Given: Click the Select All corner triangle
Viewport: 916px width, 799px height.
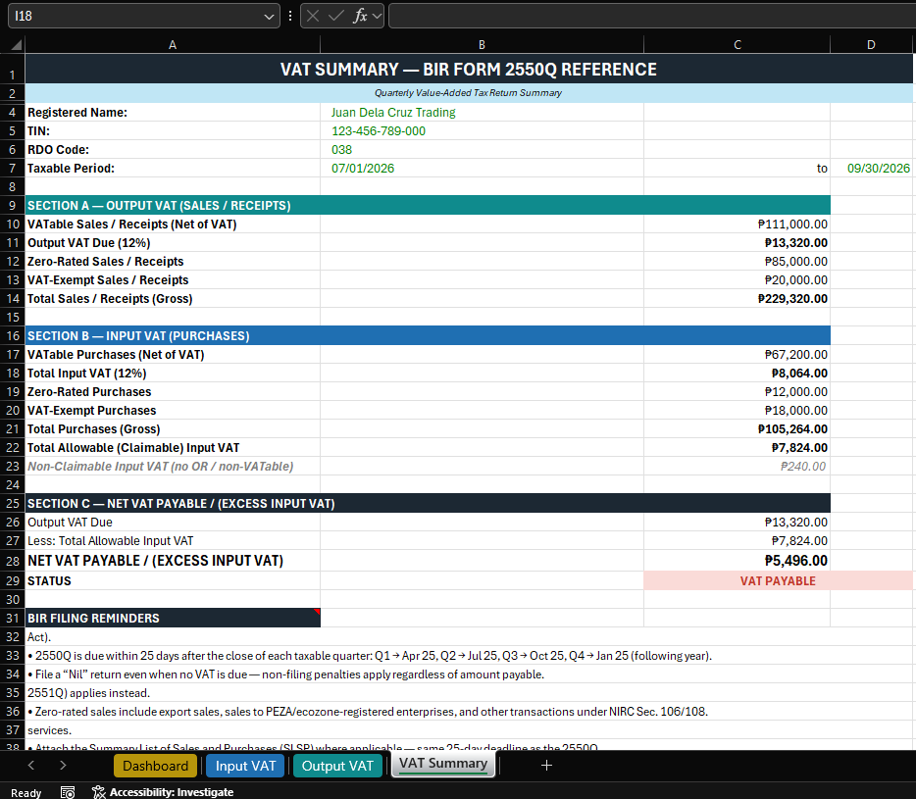Looking at the screenshot, I should point(17,44).
